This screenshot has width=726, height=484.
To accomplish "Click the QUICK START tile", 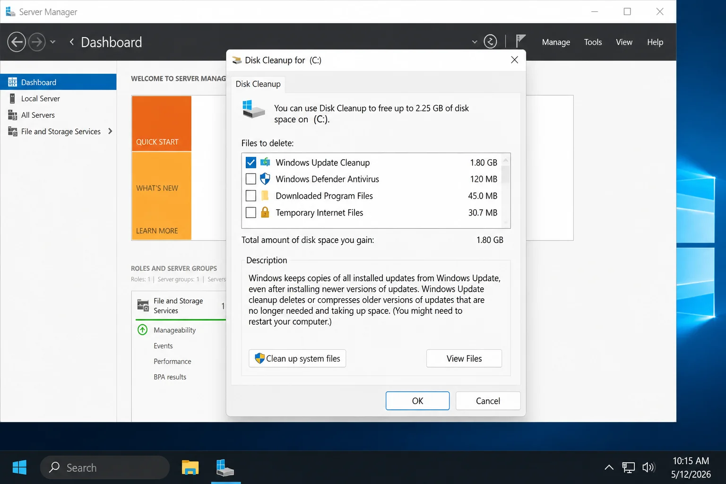I will pyautogui.click(x=162, y=123).
